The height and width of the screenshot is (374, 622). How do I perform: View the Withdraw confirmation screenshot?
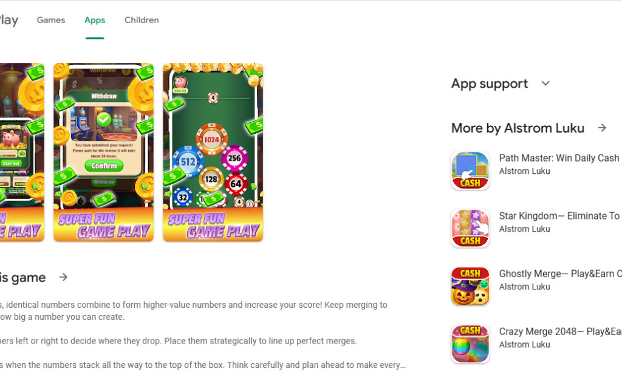point(103,153)
